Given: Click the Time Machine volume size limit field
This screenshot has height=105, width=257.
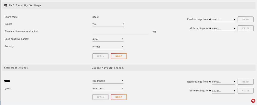Looking at the screenshot, I should pos(121,32).
